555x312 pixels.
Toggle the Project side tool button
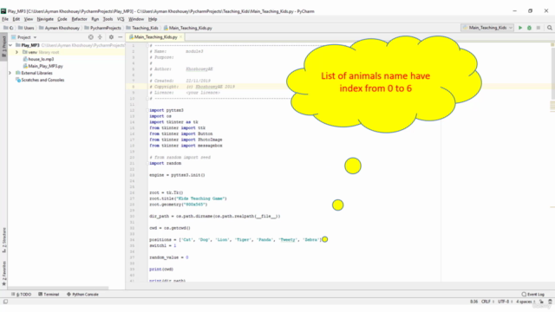coord(3,46)
